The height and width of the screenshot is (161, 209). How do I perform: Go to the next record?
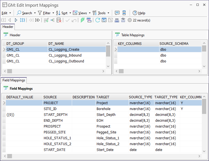[x=16, y=20]
